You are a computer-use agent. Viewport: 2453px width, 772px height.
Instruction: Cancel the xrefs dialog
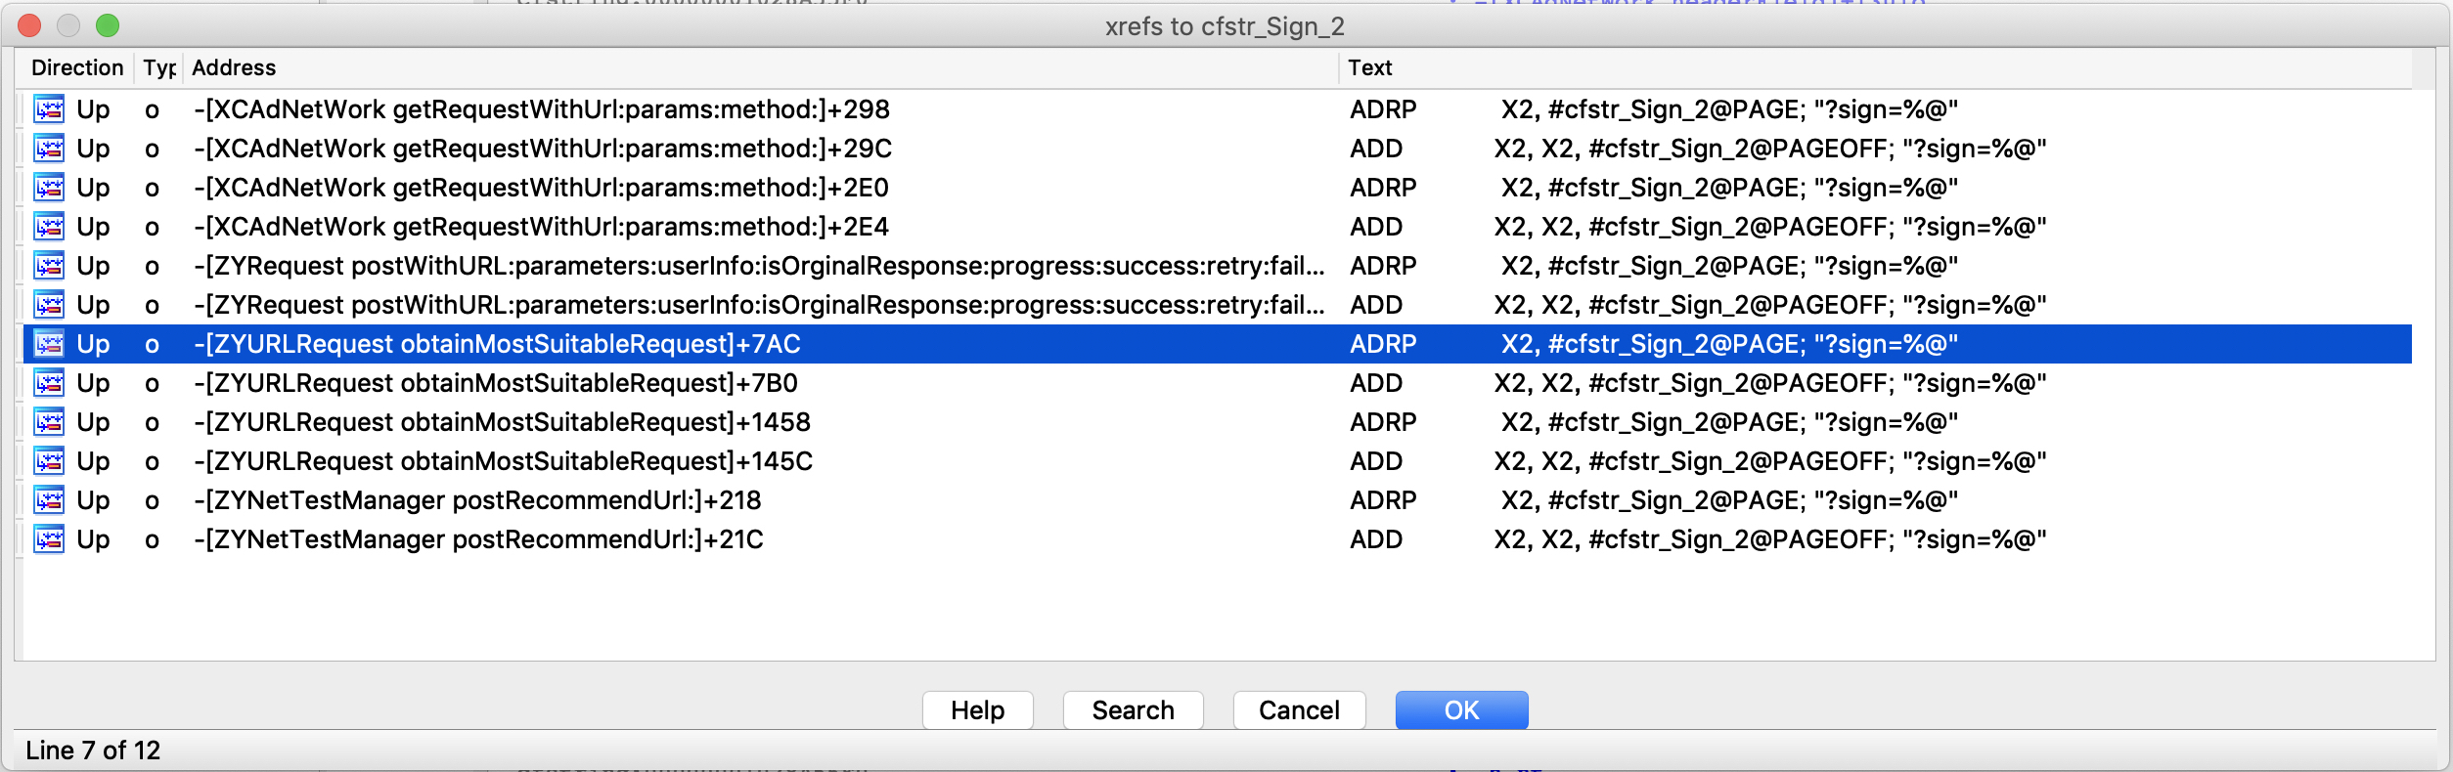pos(1300,710)
